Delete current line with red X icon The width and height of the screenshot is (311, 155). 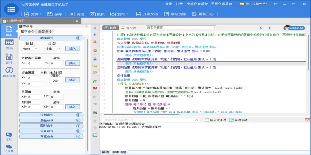pos(95,41)
